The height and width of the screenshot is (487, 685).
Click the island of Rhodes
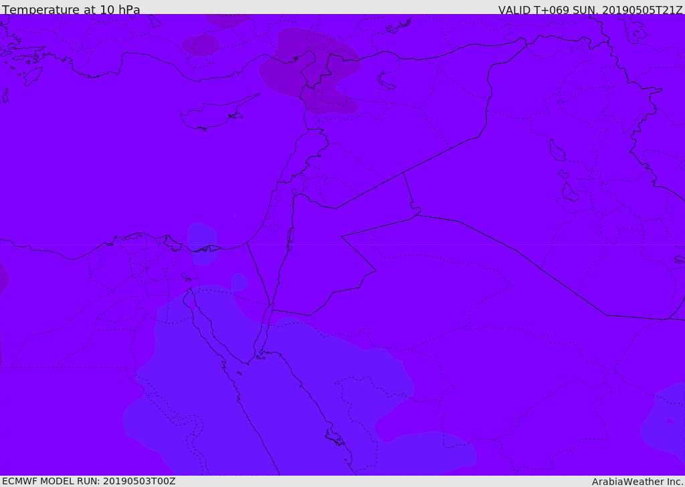click(x=33, y=76)
